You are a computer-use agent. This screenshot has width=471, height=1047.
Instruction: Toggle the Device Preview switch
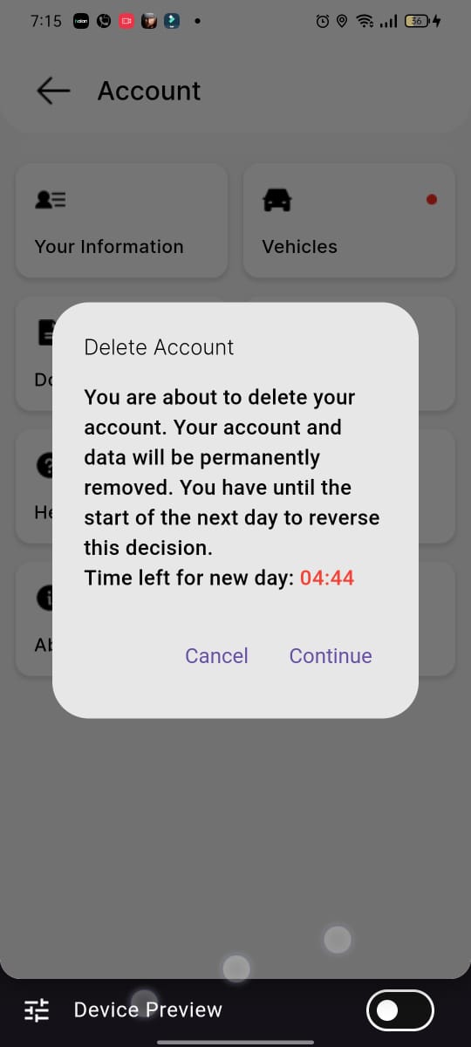pyautogui.click(x=400, y=1010)
